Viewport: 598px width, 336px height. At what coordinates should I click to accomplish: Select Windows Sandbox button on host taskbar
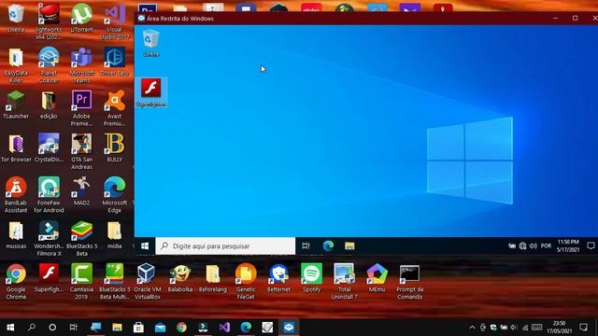pos(289,328)
